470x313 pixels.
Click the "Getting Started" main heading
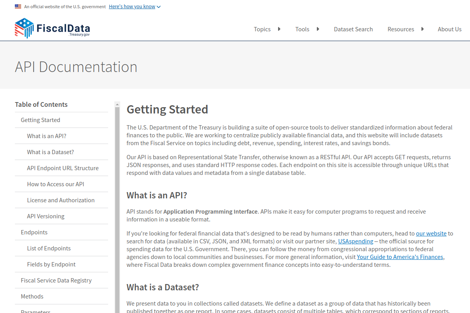pos(167,110)
